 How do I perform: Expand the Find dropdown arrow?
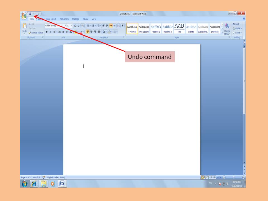pyautogui.click(x=240, y=24)
